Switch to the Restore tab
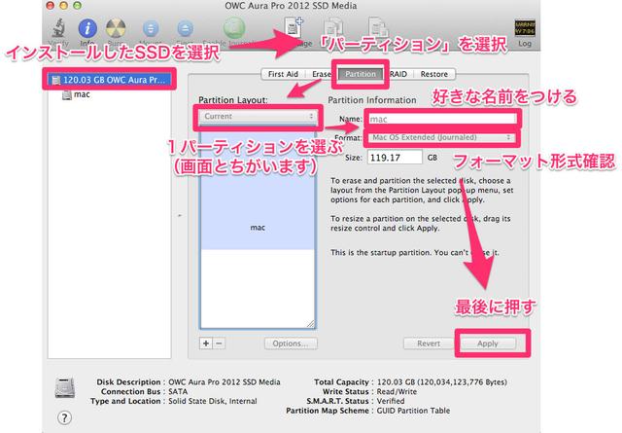Image resolution: width=622 pixels, height=433 pixels. click(433, 73)
